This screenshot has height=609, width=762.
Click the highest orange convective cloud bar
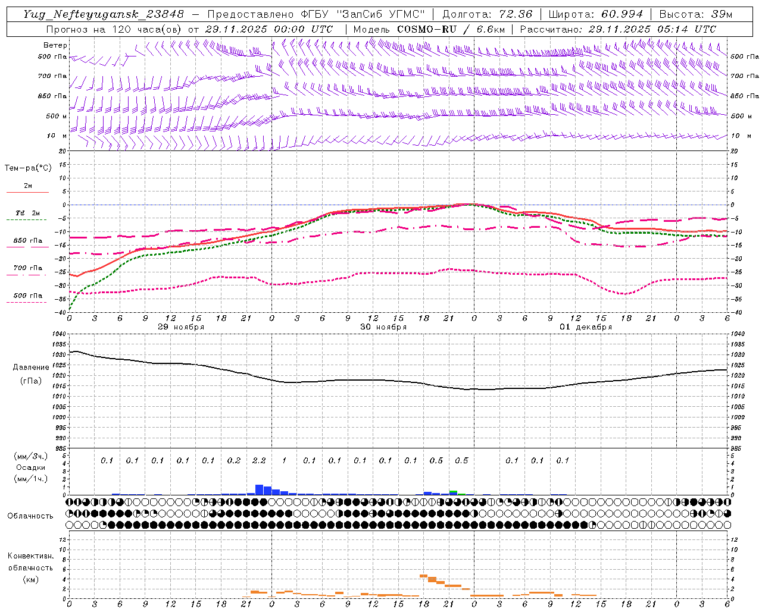click(x=423, y=576)
